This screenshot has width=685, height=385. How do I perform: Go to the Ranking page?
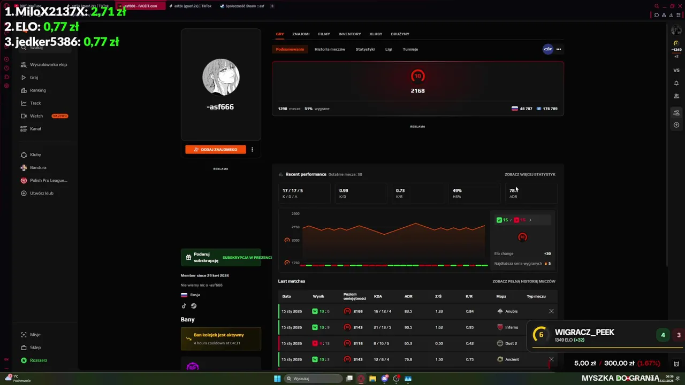point(33,90)
